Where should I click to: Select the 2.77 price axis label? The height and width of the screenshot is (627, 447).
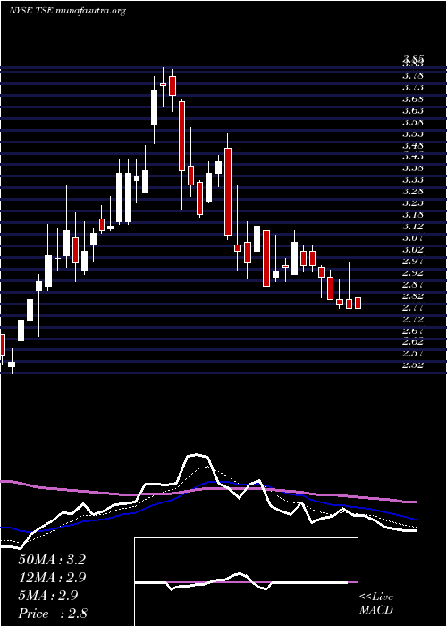tap(413, 307)
